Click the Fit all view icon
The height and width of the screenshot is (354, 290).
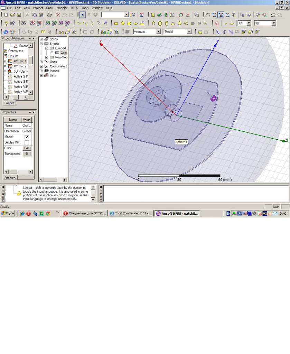coord(258,15)
